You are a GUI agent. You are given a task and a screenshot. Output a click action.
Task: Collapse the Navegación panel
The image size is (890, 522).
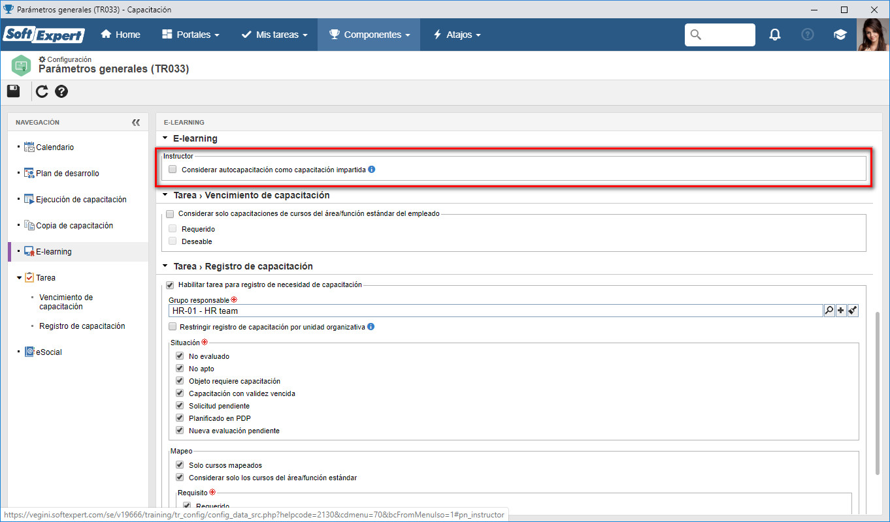pyautogui.click(x=136, y=122)
